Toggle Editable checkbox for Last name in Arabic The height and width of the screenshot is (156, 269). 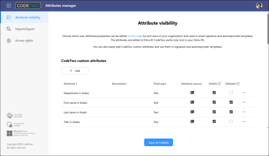click(231, 112)
